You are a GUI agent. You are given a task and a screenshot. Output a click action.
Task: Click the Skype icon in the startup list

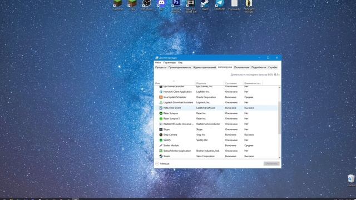[x=161, y=129]
